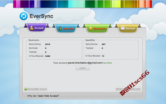Click the EverSync title text

pyautogui.click(x=41, y=16)
